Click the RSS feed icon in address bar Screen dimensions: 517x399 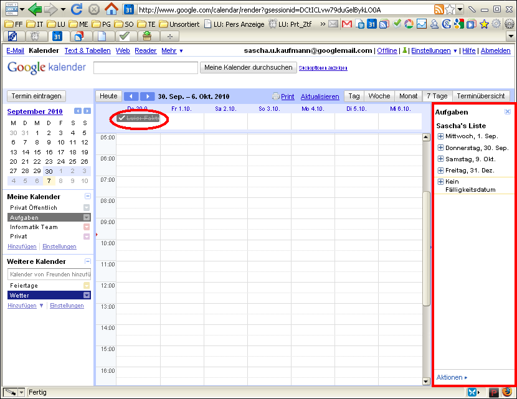(x=439, y=9)
